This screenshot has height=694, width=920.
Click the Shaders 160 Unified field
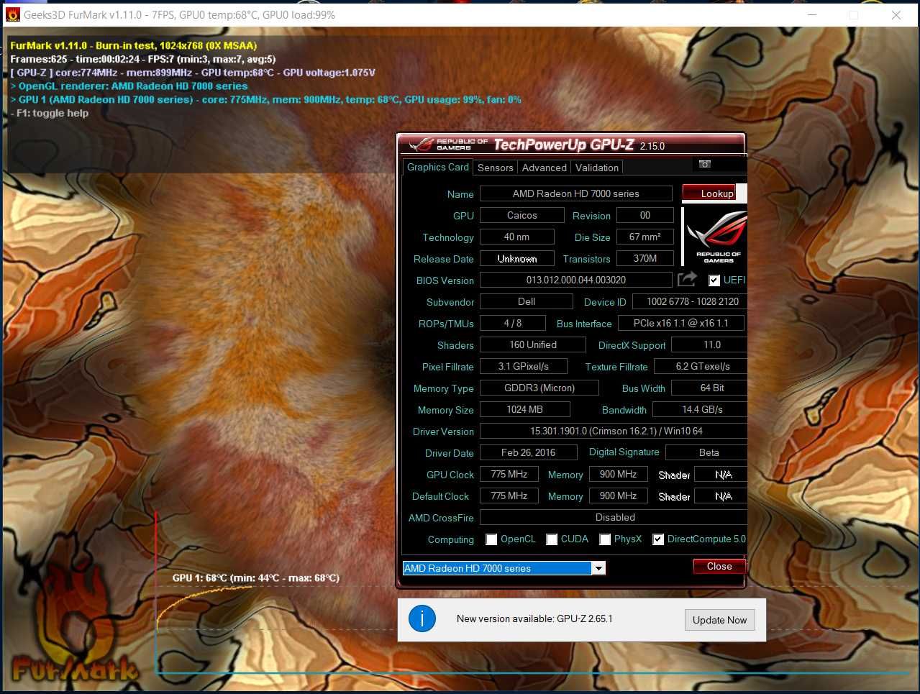533,344
